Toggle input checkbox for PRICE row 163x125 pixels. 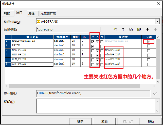(x=93, y=46)
